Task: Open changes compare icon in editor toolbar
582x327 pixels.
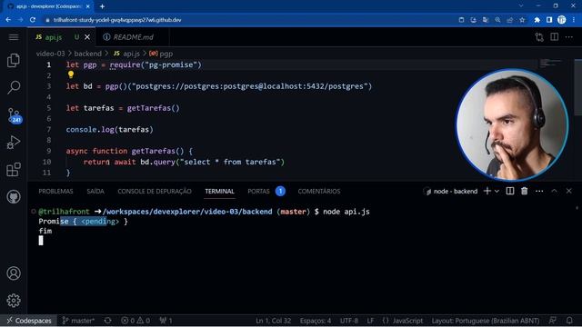Action: 539,37
